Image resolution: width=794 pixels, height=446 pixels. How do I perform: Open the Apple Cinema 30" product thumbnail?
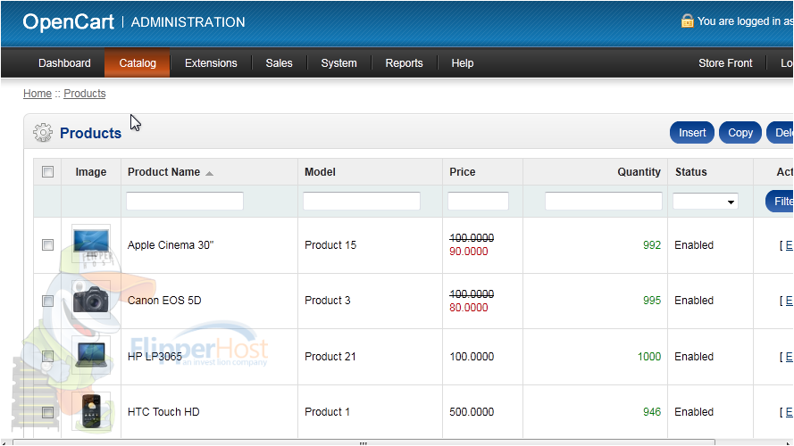pos(91,244)
